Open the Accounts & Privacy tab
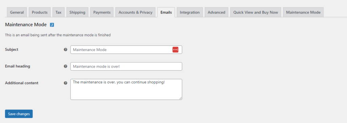Image resolution: width=347 pixels, height=123 pixels. pyautogui.click(x=136, y=13)
